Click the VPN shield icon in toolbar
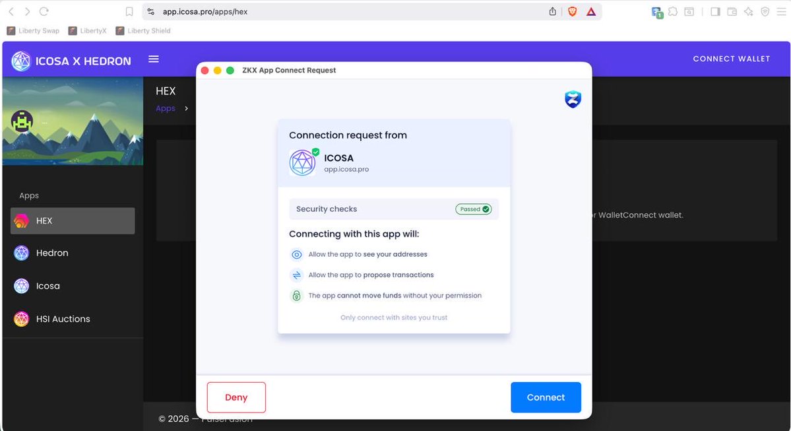This screenshot has width=791, height=431. coord(765,12)
